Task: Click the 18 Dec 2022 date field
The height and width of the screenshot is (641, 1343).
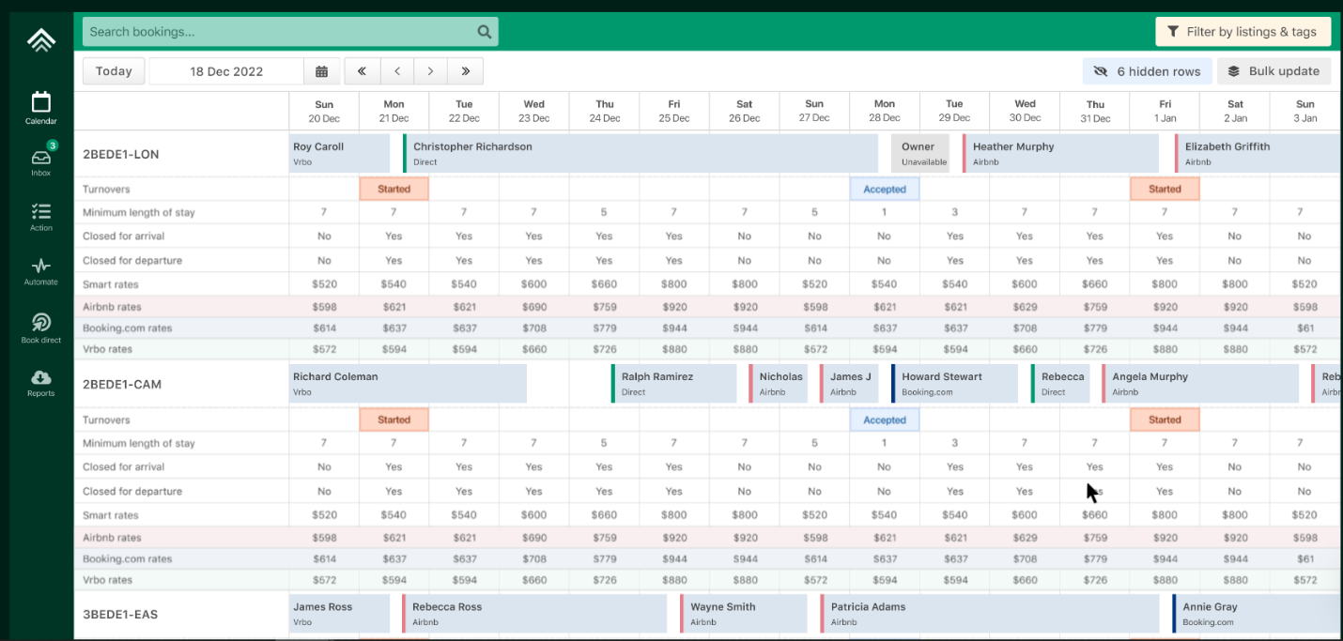Action: point(226,71)
